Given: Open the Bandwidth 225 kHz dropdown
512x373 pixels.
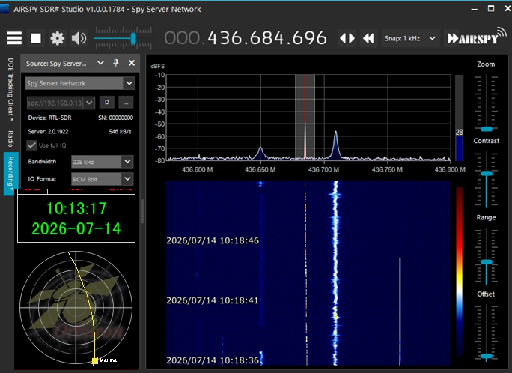Looking at the screenshot, I should (x=103, y=161).
